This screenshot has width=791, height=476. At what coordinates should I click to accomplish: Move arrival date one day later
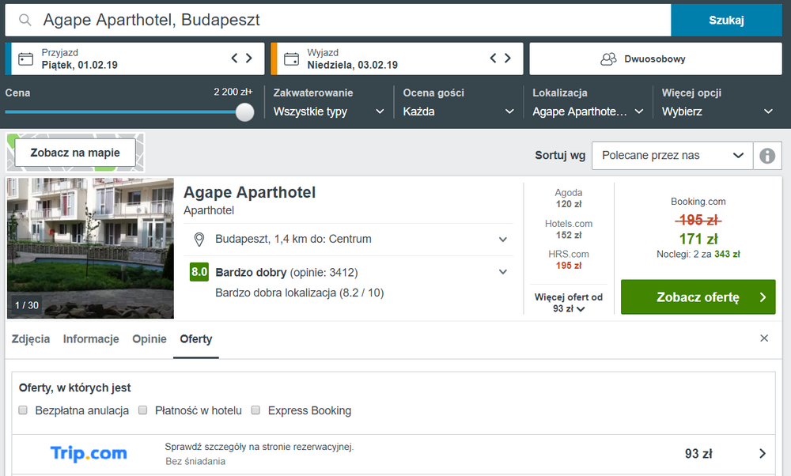tap(248, 58)
